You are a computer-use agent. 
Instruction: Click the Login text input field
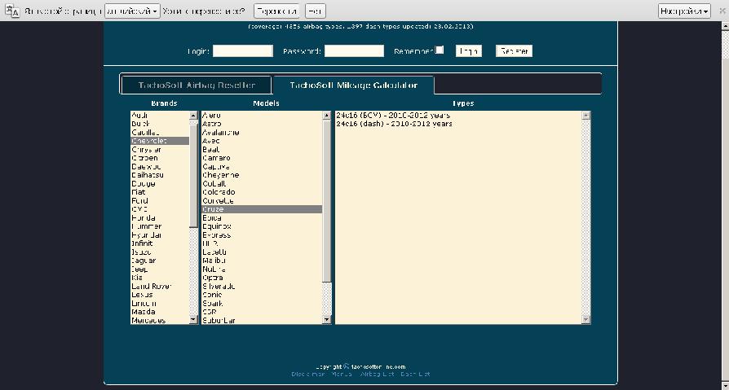[242, 51]
